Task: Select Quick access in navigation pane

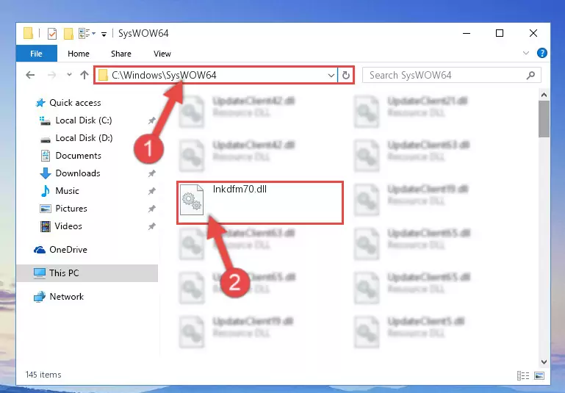Action: point(68,103)
